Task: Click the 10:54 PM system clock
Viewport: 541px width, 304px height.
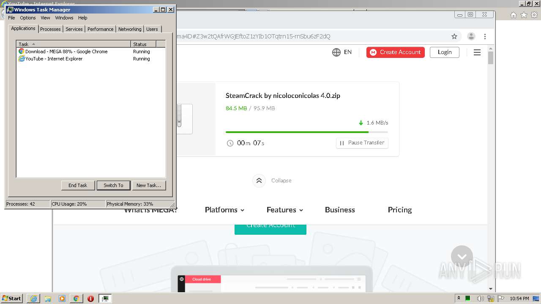Action: pyautogui.click(x=519, y=299)
